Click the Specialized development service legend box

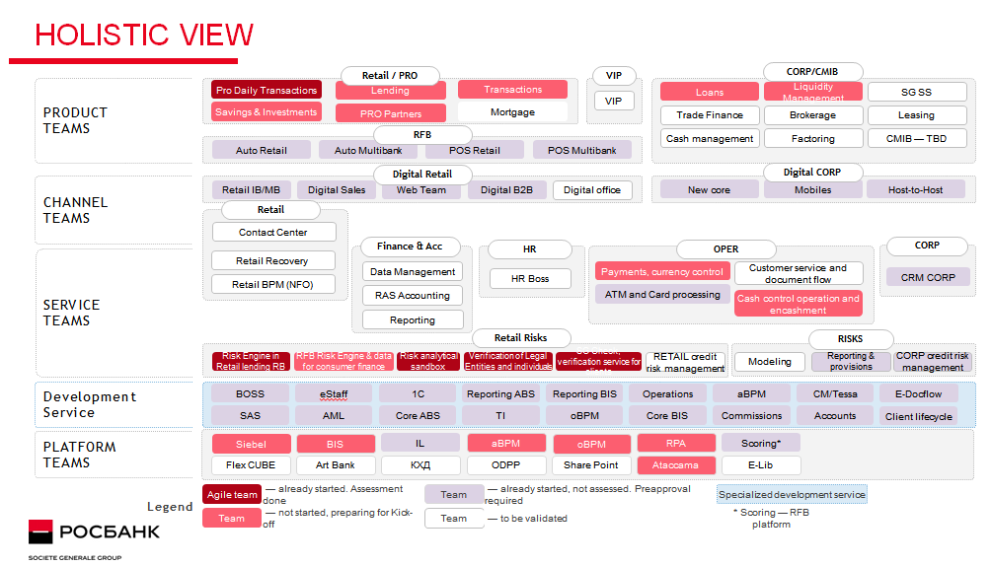point(792,494)
